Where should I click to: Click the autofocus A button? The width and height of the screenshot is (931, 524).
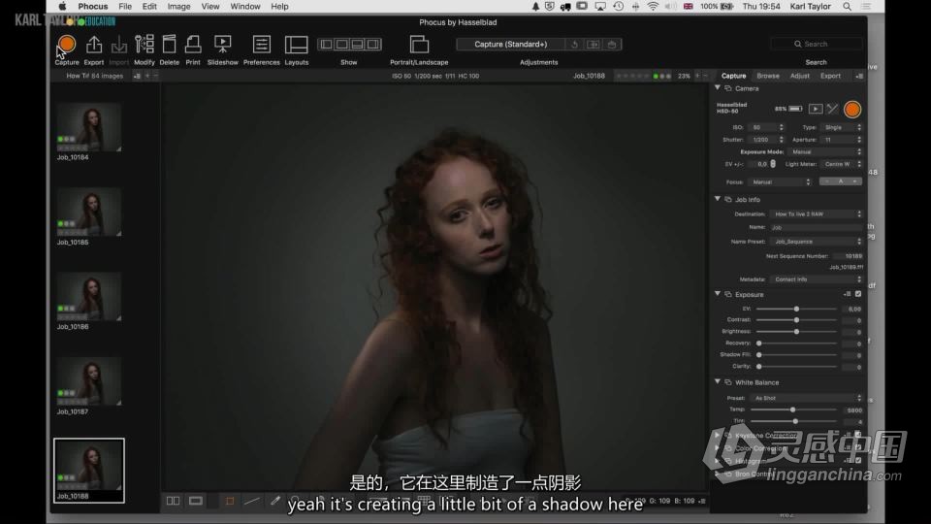coord(840,181)
